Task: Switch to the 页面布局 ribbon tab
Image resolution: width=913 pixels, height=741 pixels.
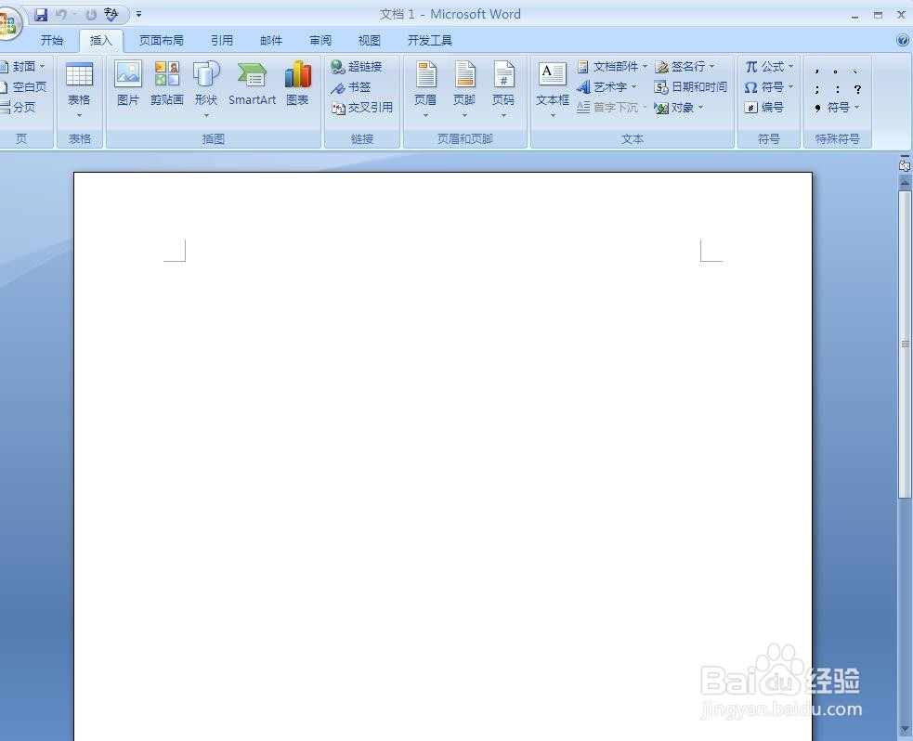Action: point(161,40)
